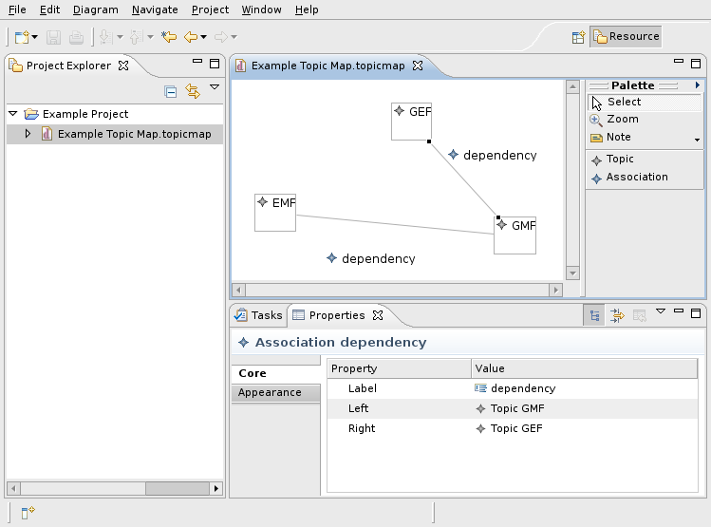Close the Properties view
This screenshot has width=711, height=527.
pos(378,315)
